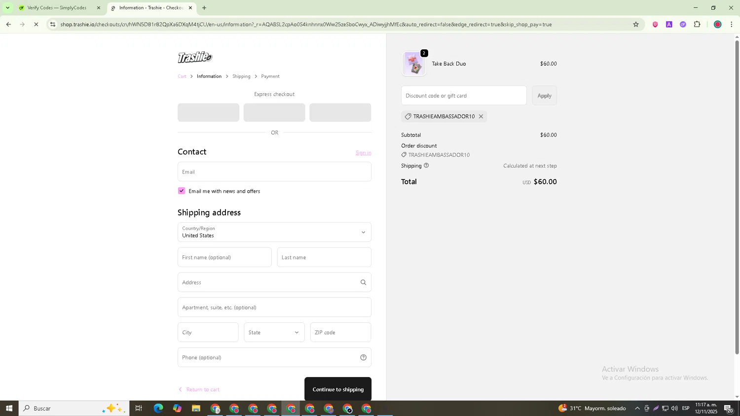The image size is (740, 416).
Task: Click the City input field
Action: click(208, 332)
